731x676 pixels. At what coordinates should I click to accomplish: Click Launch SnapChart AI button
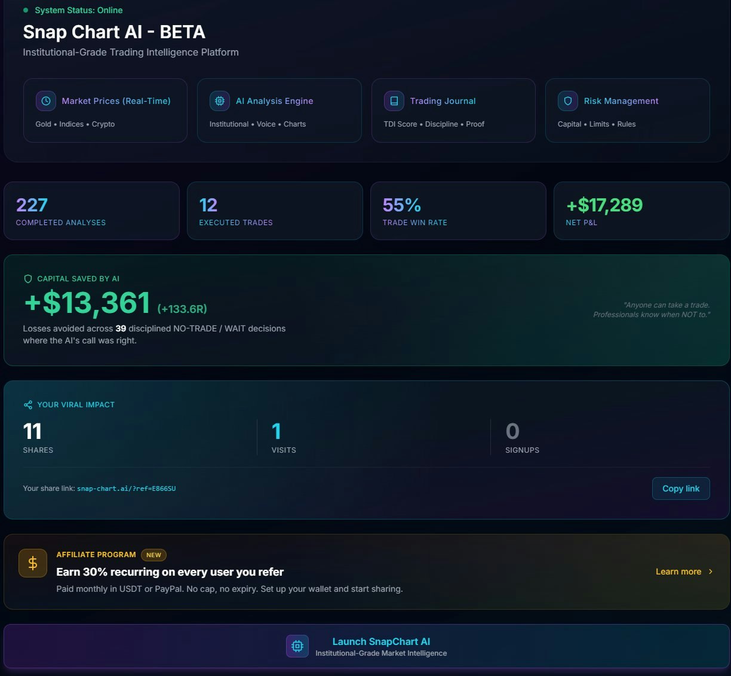(x=367, y=646)
